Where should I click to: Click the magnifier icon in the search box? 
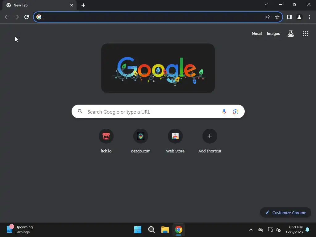coord(80,111)
